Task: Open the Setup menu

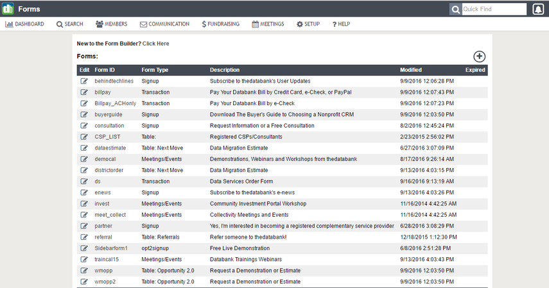Action: 308,24
